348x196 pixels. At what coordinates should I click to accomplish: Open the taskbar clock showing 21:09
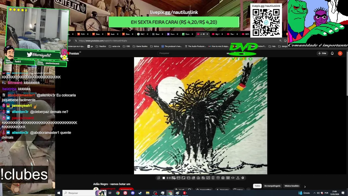coord(335,193)
